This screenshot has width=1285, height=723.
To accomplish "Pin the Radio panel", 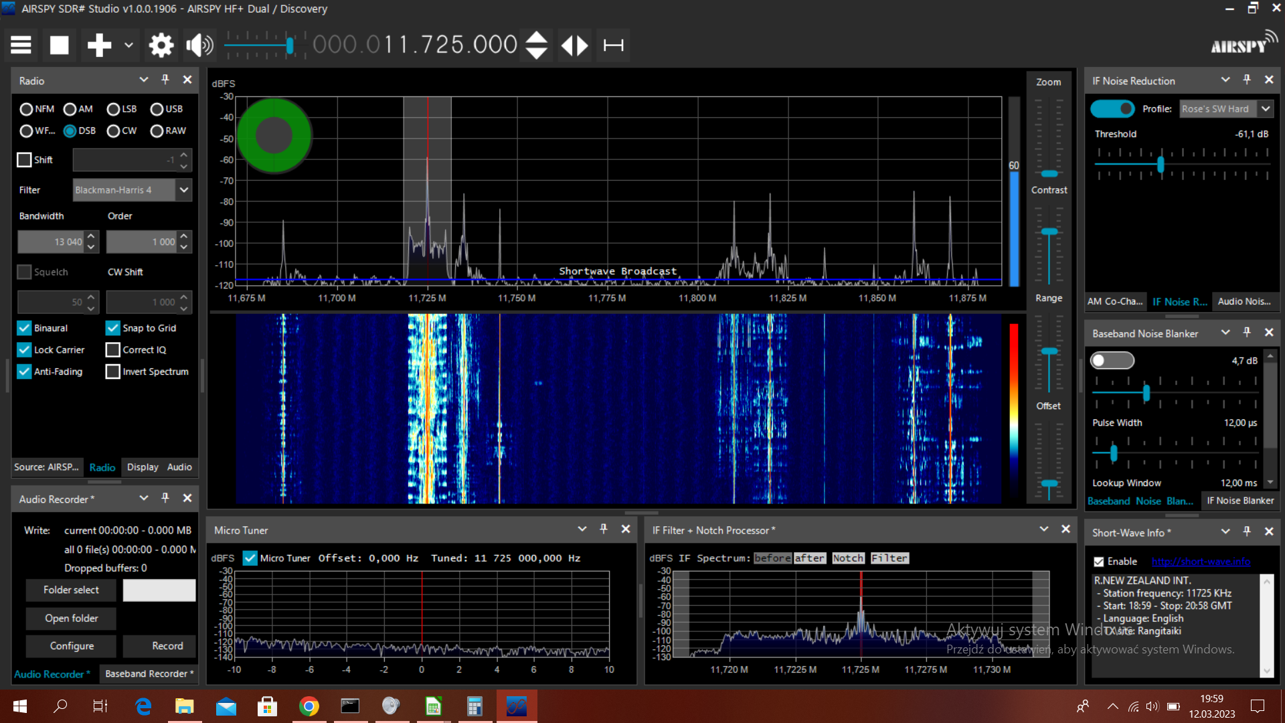I will pos(165,80).
